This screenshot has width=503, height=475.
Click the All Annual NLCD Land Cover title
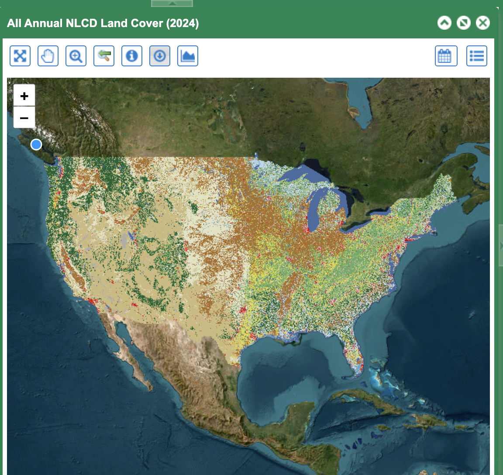pos(103,23)
